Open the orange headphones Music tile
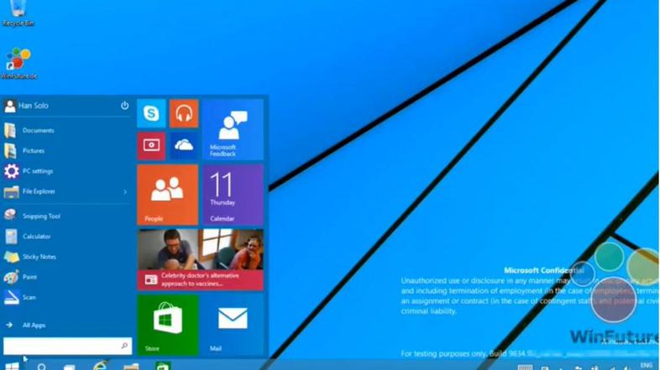The height and width of the screenshot is (370, 660). click(x=184, y=113)
